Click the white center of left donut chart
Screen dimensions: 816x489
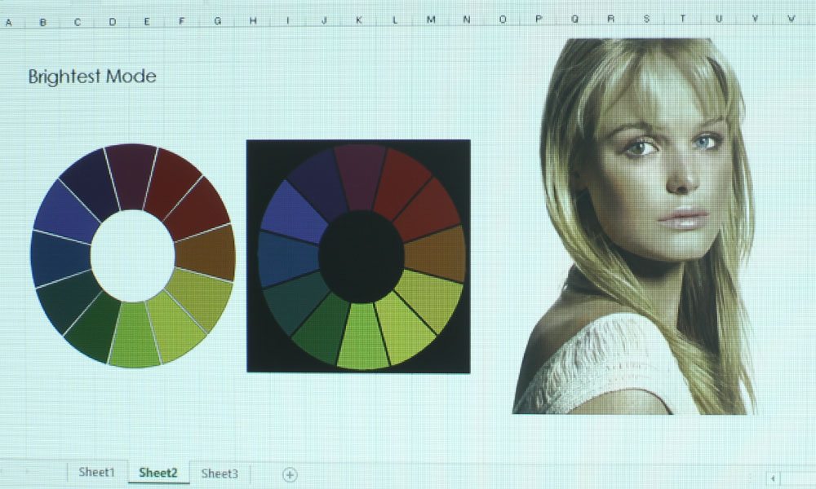tap(132, 255)
